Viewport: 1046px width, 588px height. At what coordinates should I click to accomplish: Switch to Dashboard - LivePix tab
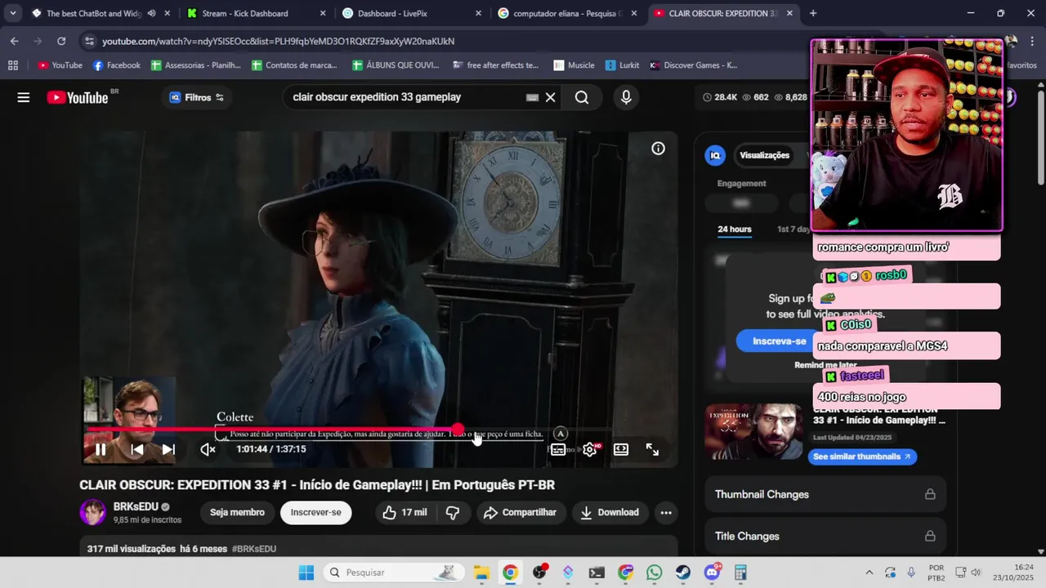point(410,13)
